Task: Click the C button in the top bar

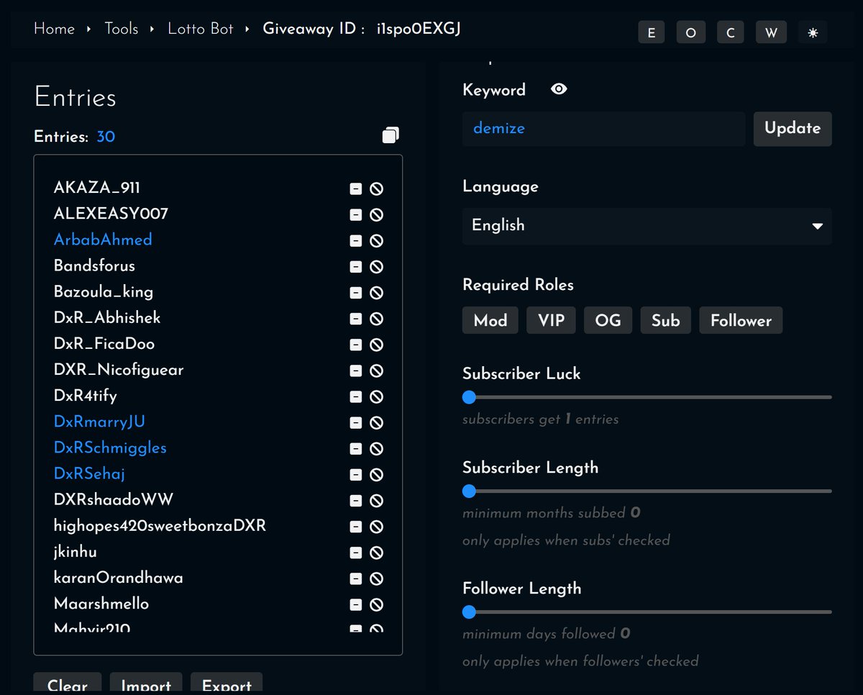Action: tap(731, 32)
